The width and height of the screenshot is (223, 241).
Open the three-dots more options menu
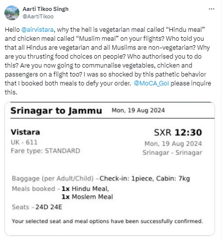click(212, 9)
